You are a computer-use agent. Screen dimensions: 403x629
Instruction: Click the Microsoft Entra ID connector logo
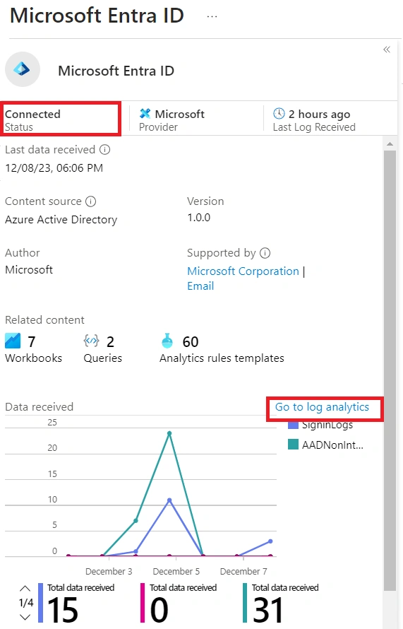coord(23,69)
